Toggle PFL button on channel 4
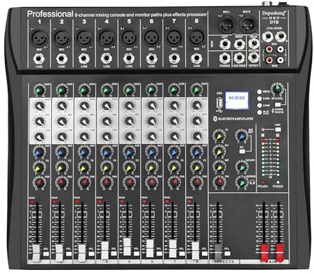 coord(114,254)
